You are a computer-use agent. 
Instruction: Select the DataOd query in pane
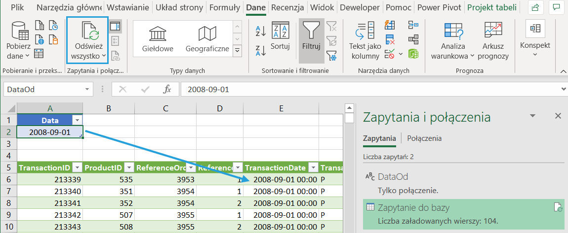pos(393,177)
